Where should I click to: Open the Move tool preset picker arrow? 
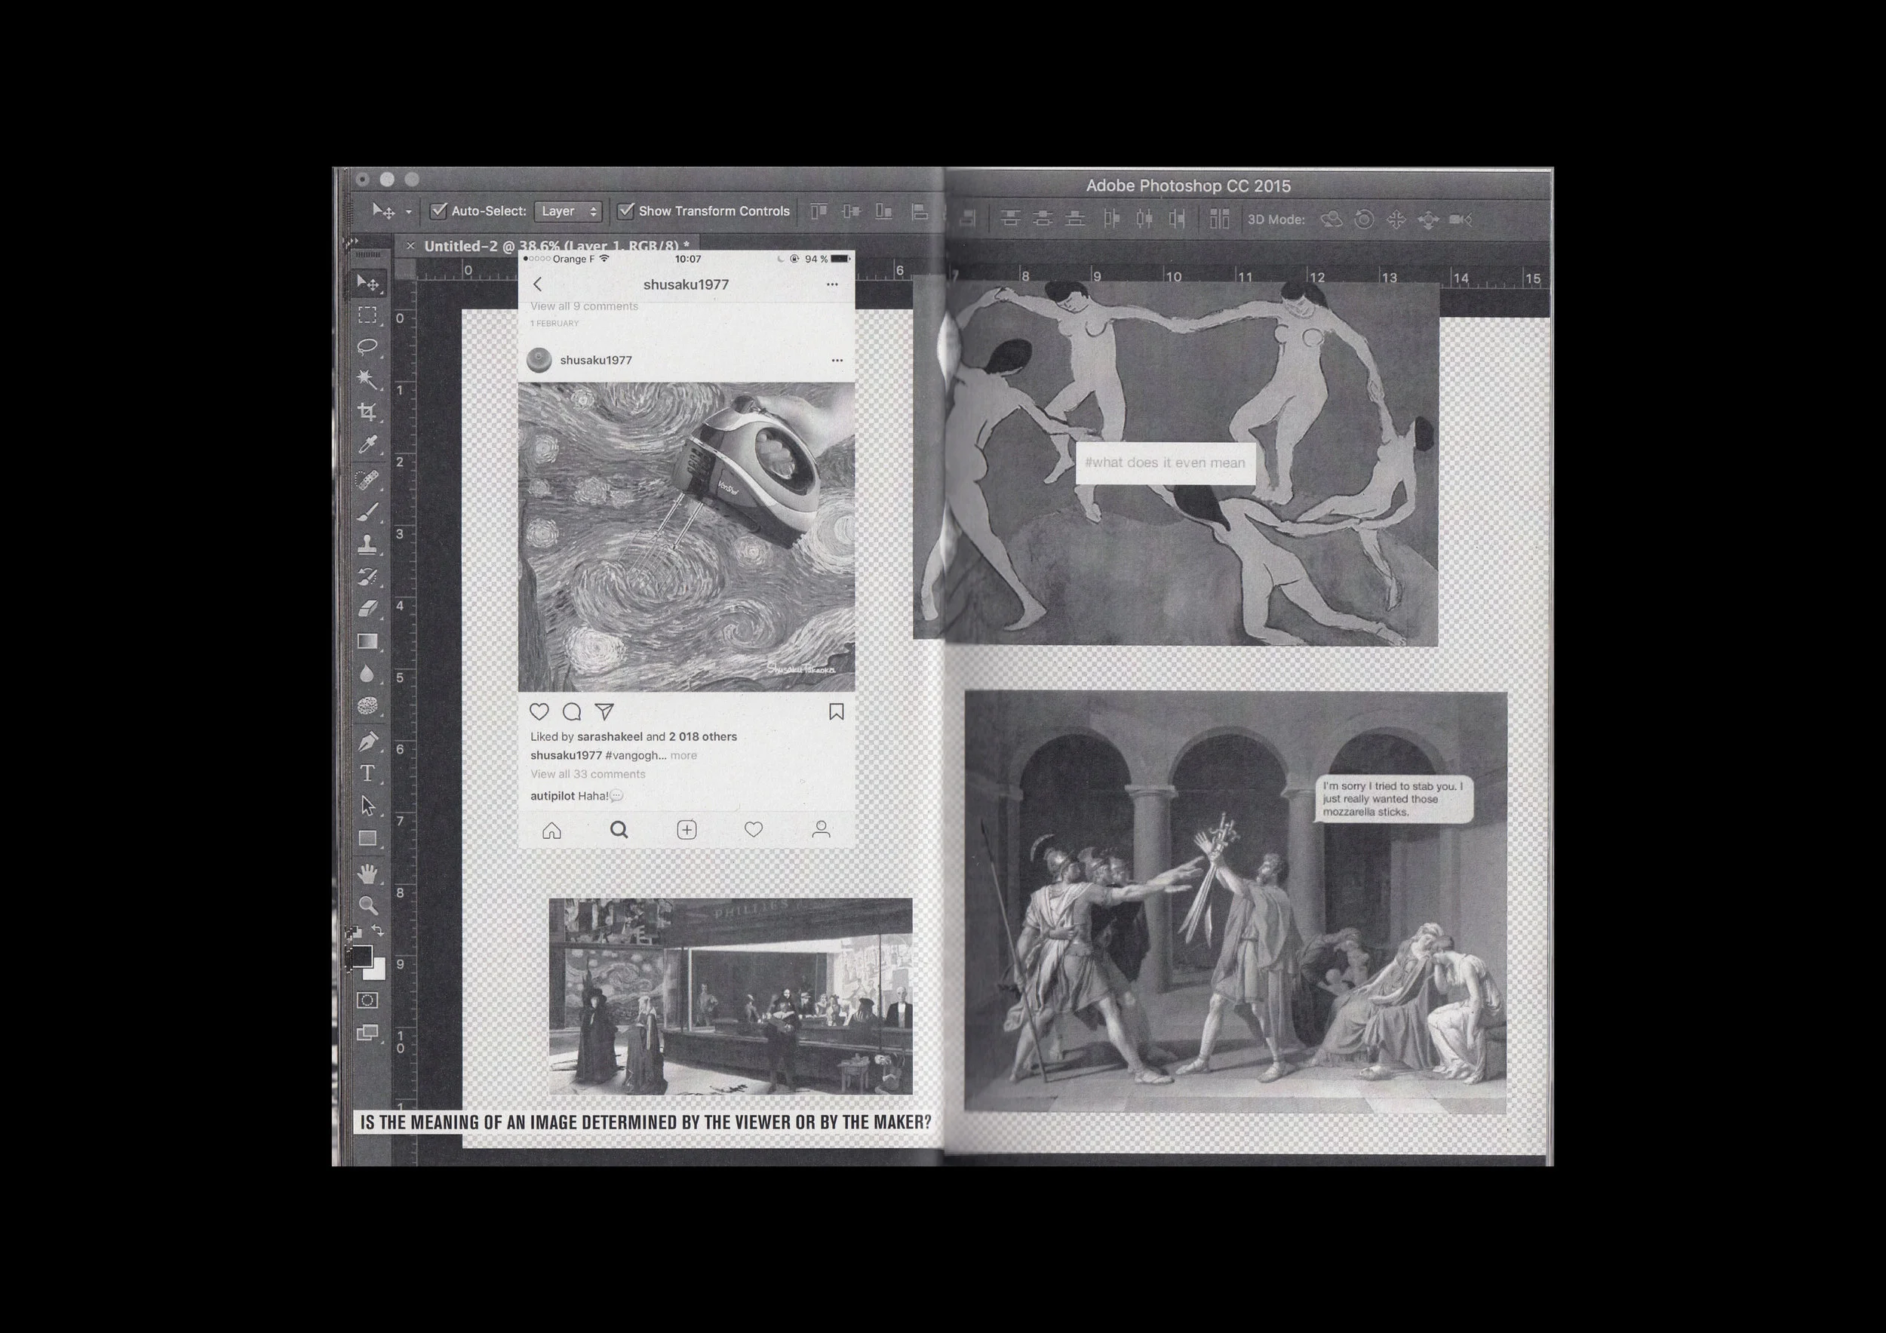point(408,212)
